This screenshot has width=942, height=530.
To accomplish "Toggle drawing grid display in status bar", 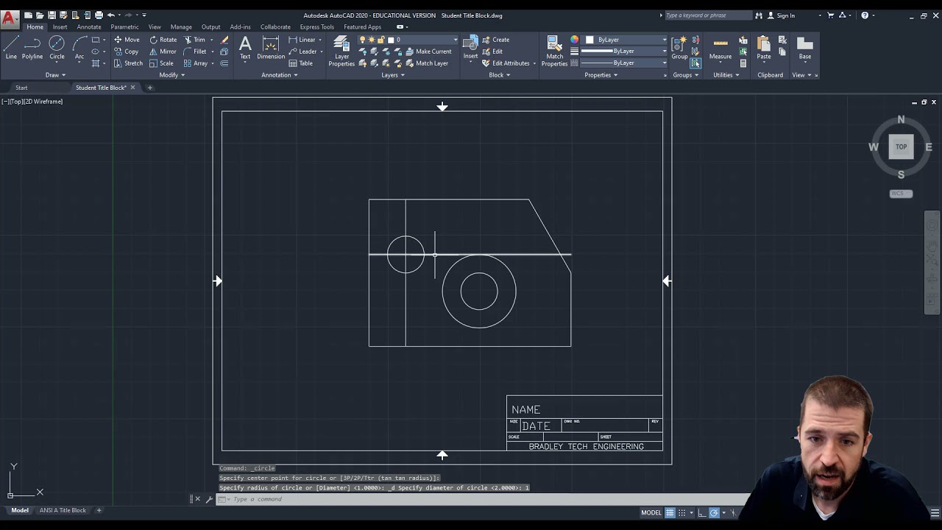I will [x=670, y=513].
